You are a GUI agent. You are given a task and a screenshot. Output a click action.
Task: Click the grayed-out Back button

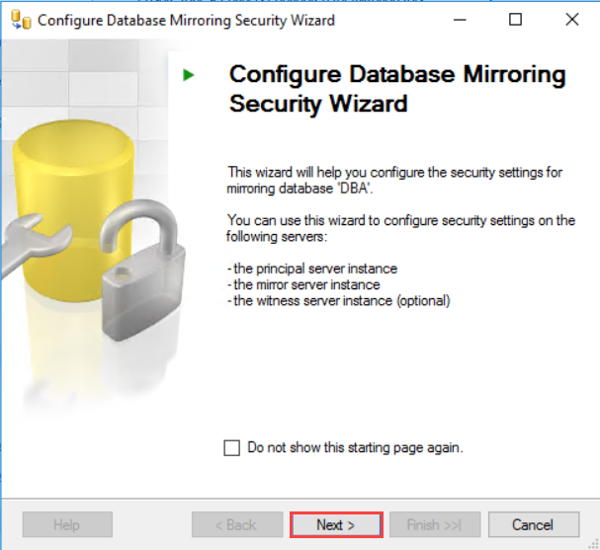click(235, 524)
